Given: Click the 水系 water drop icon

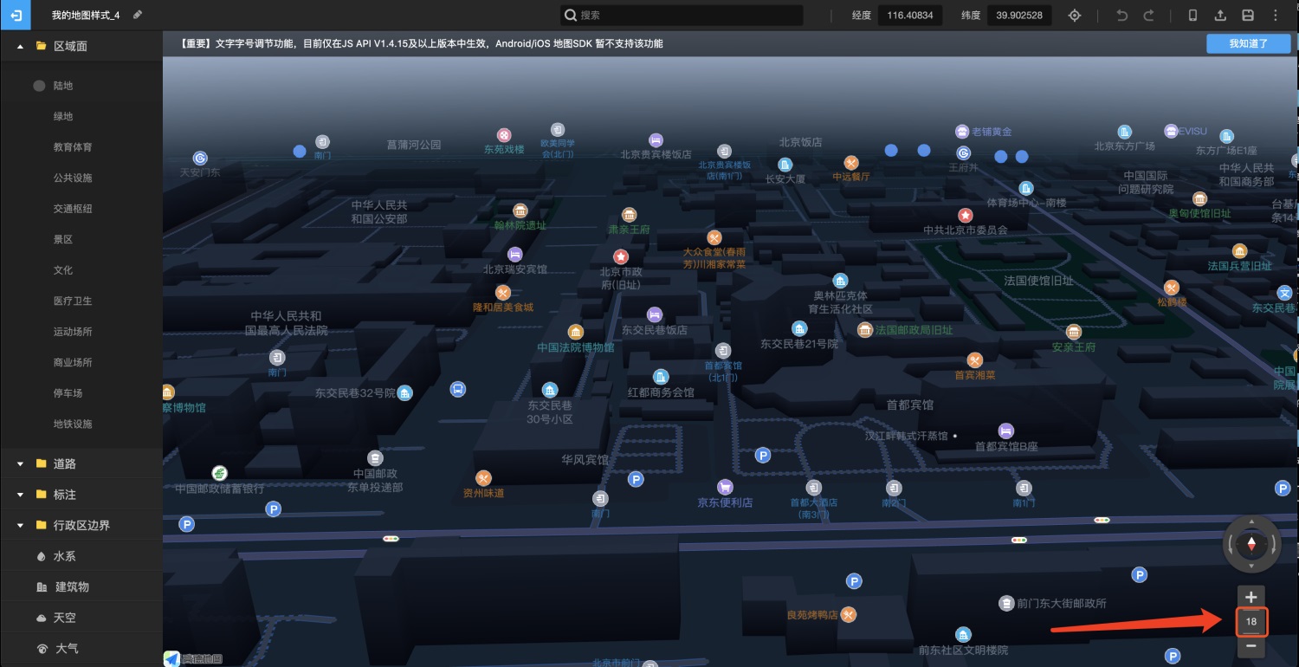Looking at the screenshot, I should [42, 556].
